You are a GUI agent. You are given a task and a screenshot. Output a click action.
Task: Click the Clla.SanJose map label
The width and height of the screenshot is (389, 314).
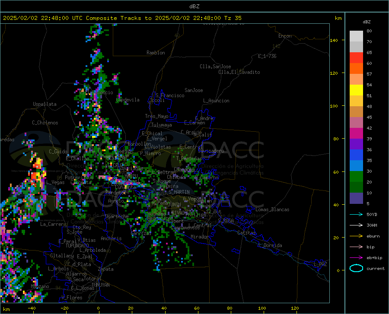coord(215,67)
